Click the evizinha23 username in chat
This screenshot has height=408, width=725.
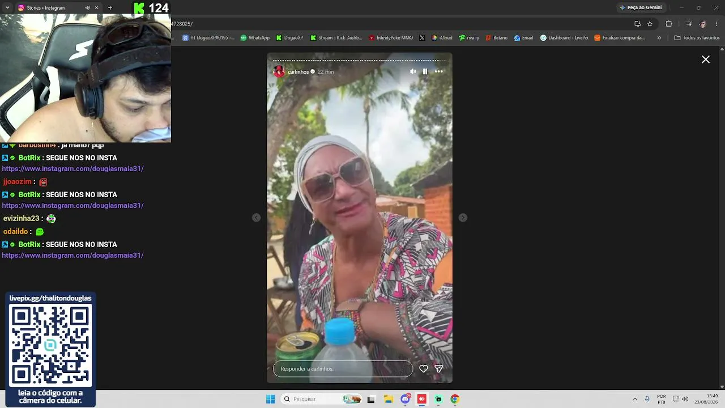tap(22, 219)
